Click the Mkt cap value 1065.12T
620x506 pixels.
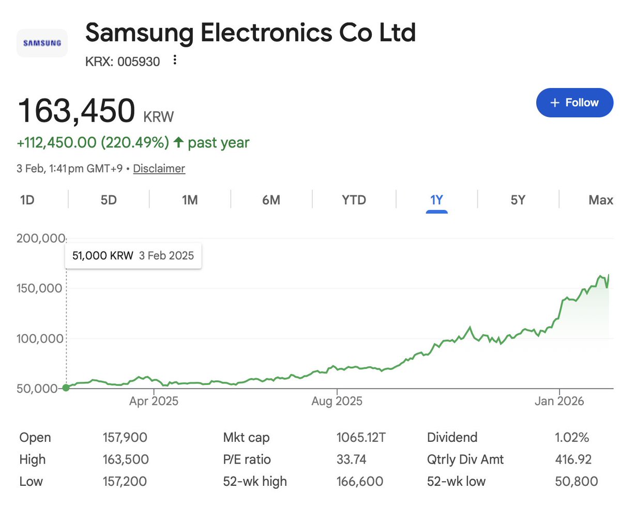360,437
